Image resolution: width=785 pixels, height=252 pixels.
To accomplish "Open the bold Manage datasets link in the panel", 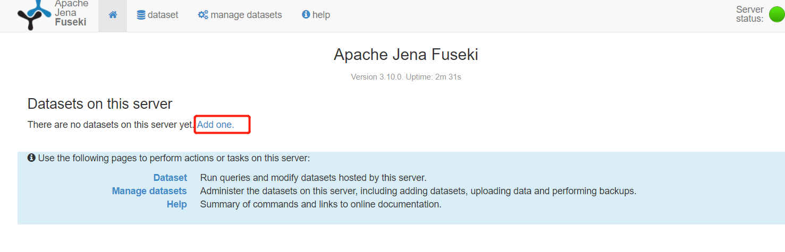I will [x=149, y=191].
